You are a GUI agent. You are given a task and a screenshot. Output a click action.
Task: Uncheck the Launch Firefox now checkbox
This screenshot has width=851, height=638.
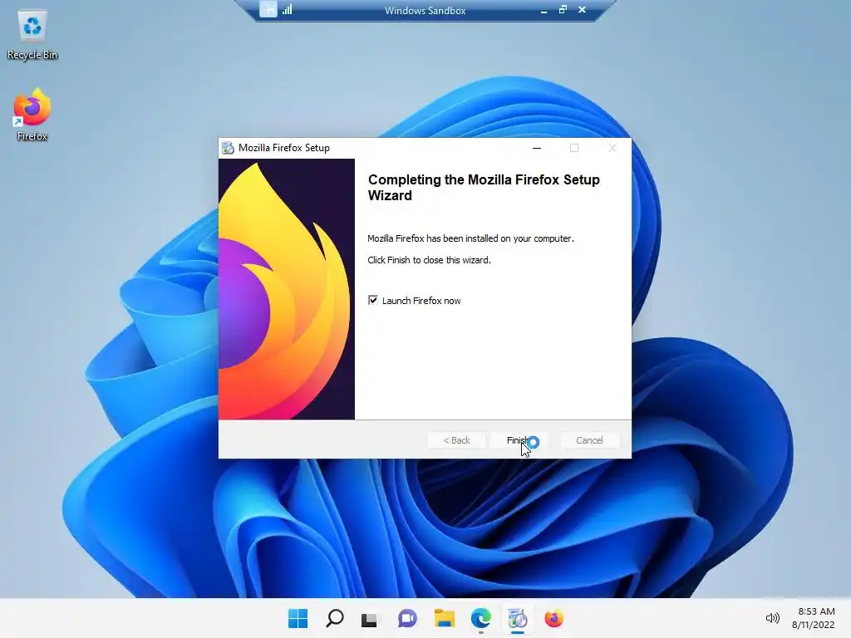(x=373, y=300)
